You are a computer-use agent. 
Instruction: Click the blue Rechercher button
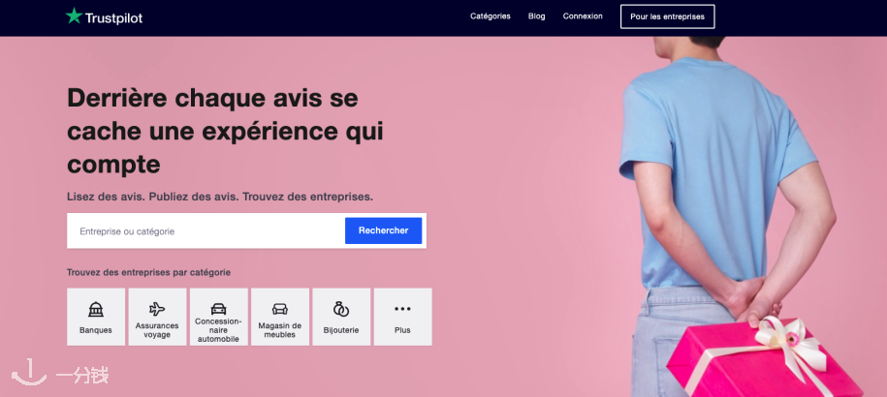click(x=384, y=230)
